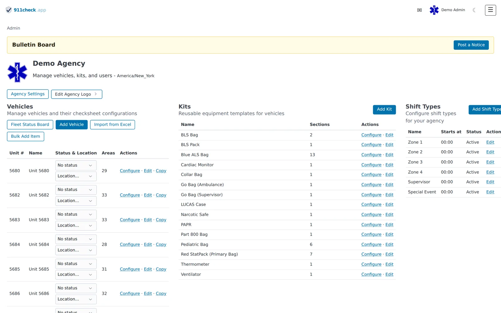Expand status dropdown for Unit 5682
This screenshot has width=501, height=313.
pyautogui.click(x=76, y=190)
